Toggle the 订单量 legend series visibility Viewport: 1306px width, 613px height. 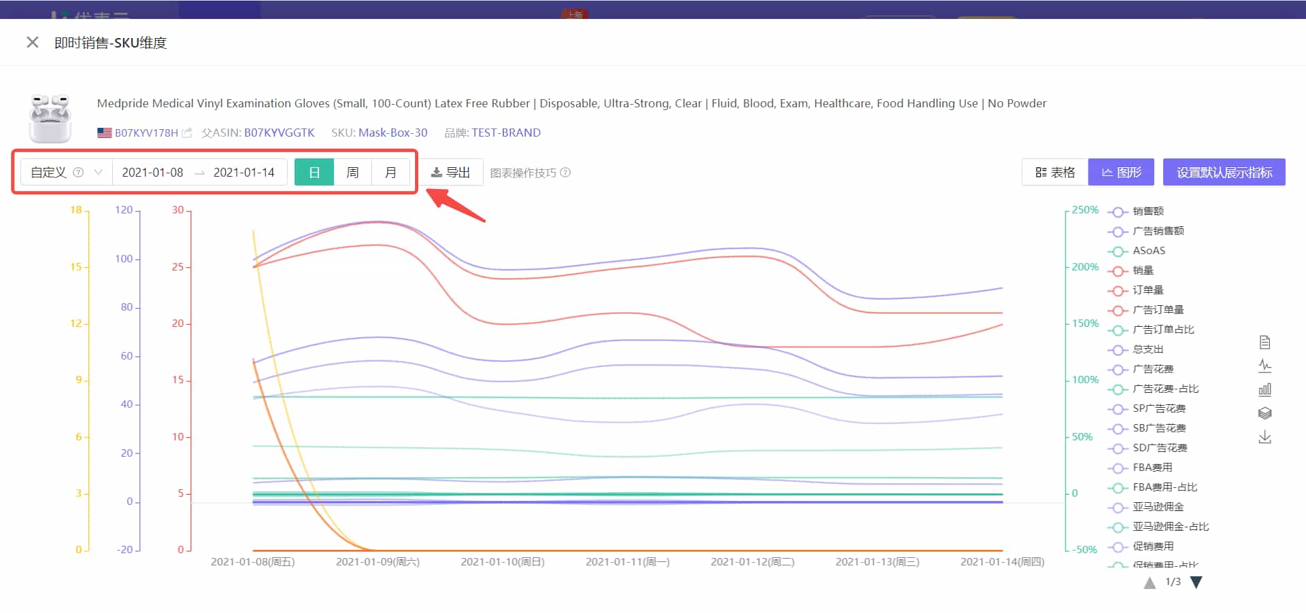pos(1148,290)
